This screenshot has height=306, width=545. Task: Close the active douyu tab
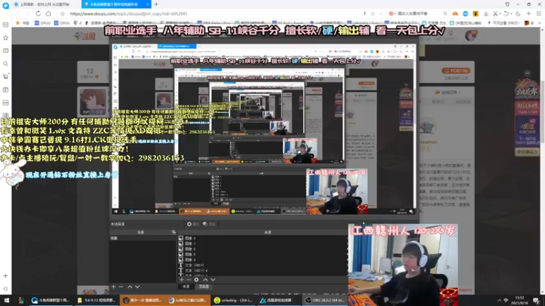coord(147,4)
